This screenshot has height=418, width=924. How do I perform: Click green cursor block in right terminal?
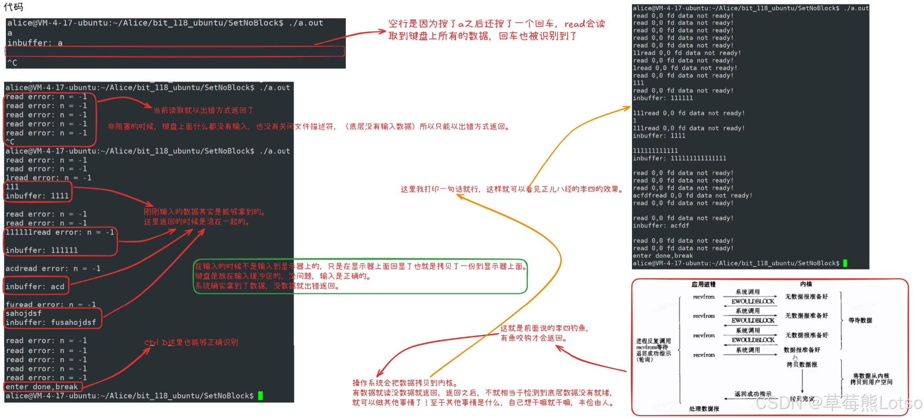[x=845, y=263]
